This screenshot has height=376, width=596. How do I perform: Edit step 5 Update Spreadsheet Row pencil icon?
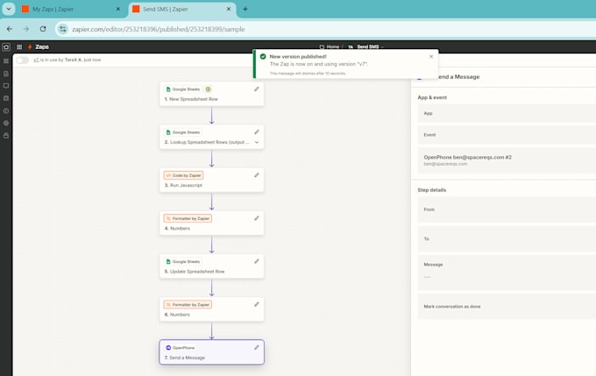(257, 261)
